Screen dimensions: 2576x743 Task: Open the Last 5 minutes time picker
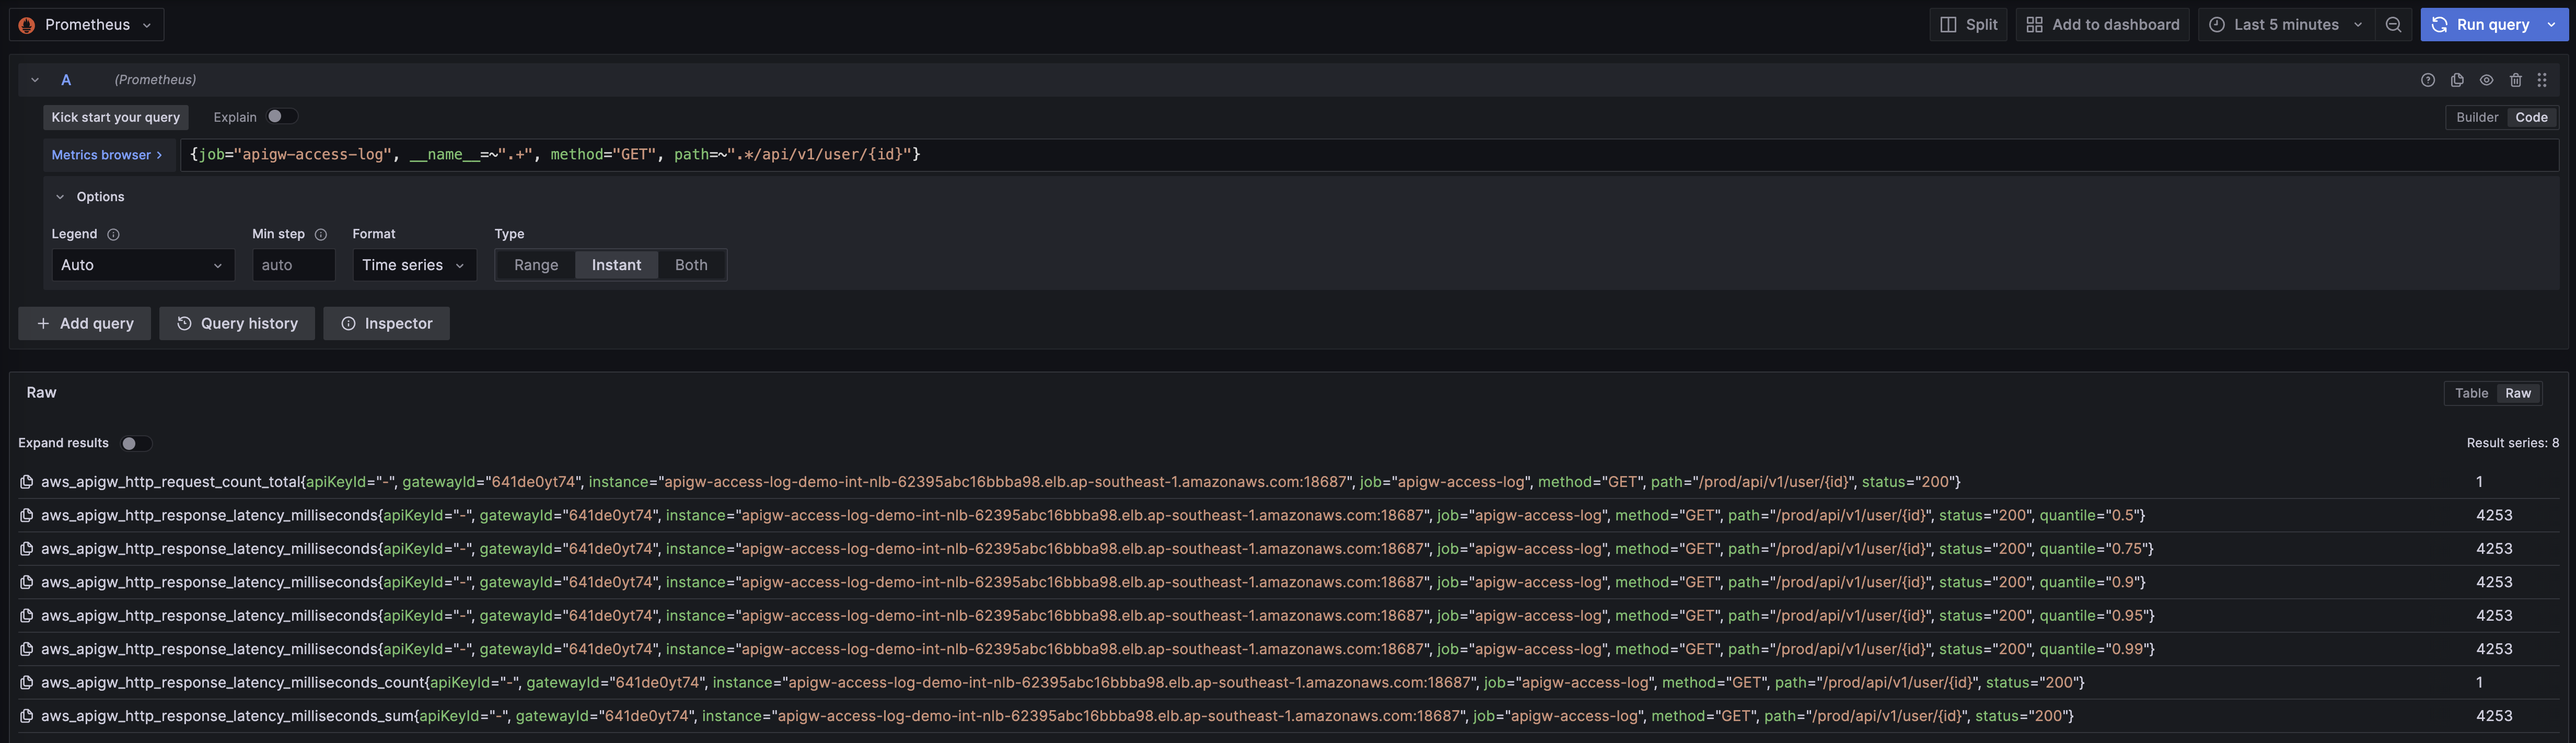2285,24
